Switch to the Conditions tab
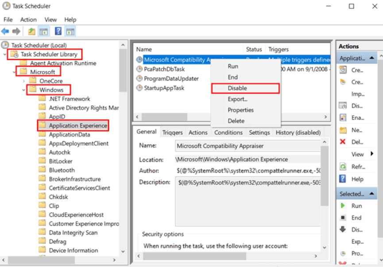The image size is (383, 267). [x=228, y=133]
